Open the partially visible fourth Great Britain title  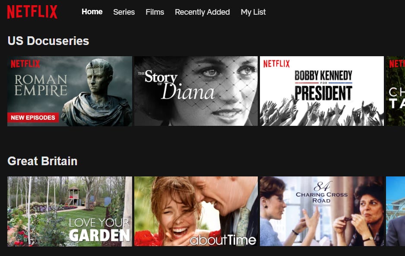[396, 211]
